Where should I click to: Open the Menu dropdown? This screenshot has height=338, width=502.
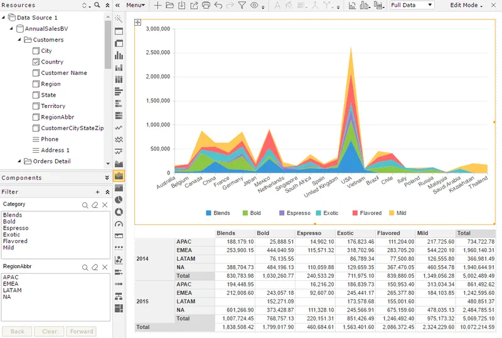136,5
